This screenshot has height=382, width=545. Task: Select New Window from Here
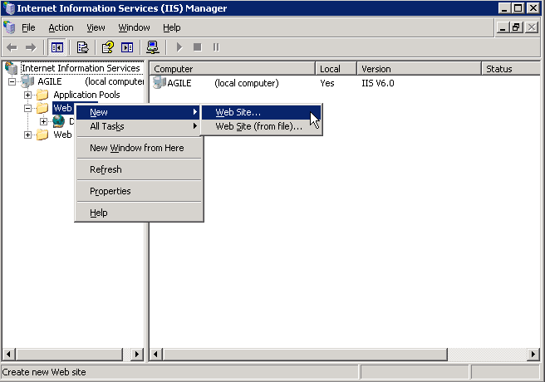point(139,148)
